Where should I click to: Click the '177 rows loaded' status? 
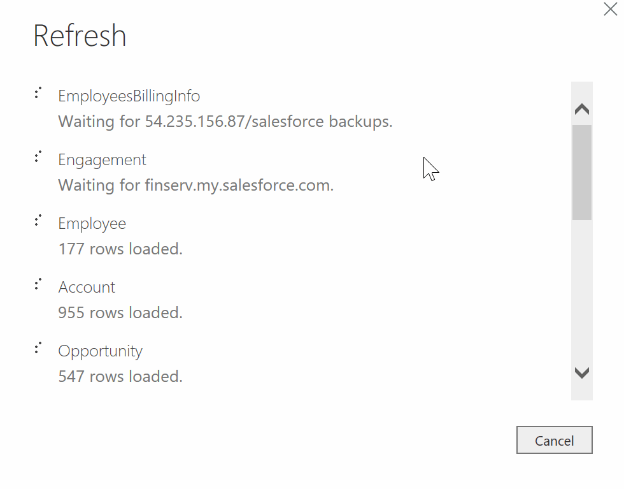pos(120,249)
